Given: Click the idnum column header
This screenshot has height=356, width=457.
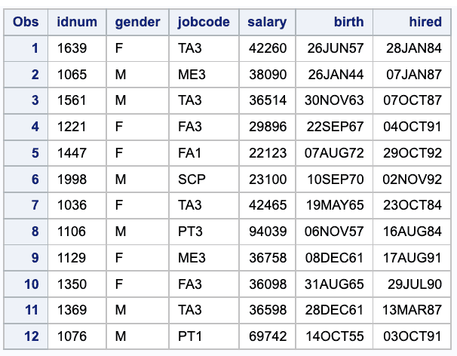Looking at the screenshot, I should 77,22.
